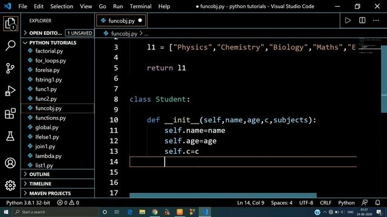Open More Actions ellipsis in editor
The width and height of the screenshot is (387, 217).
point(376,20)
